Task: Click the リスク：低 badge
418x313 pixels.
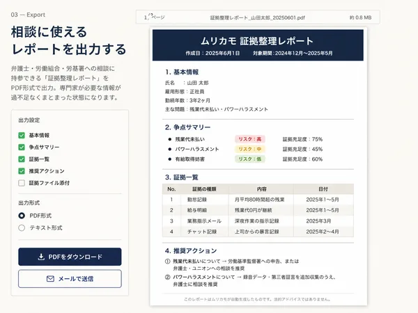Action: point(250,159)
